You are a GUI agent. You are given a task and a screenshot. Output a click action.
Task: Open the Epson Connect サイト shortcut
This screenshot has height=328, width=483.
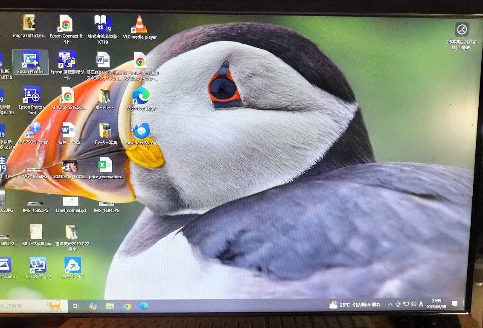pyautogui.click(x=66, y=23)
